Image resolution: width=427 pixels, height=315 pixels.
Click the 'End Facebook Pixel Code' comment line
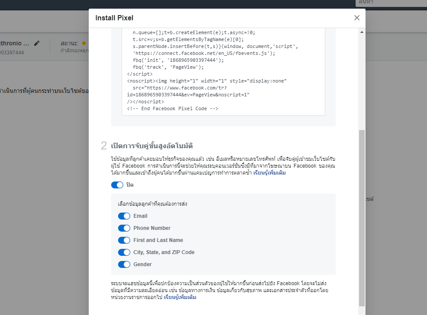click(172, 108)
